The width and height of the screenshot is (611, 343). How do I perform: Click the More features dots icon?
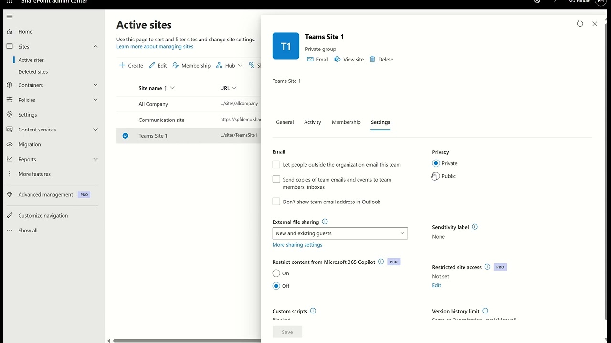[10, 174]
